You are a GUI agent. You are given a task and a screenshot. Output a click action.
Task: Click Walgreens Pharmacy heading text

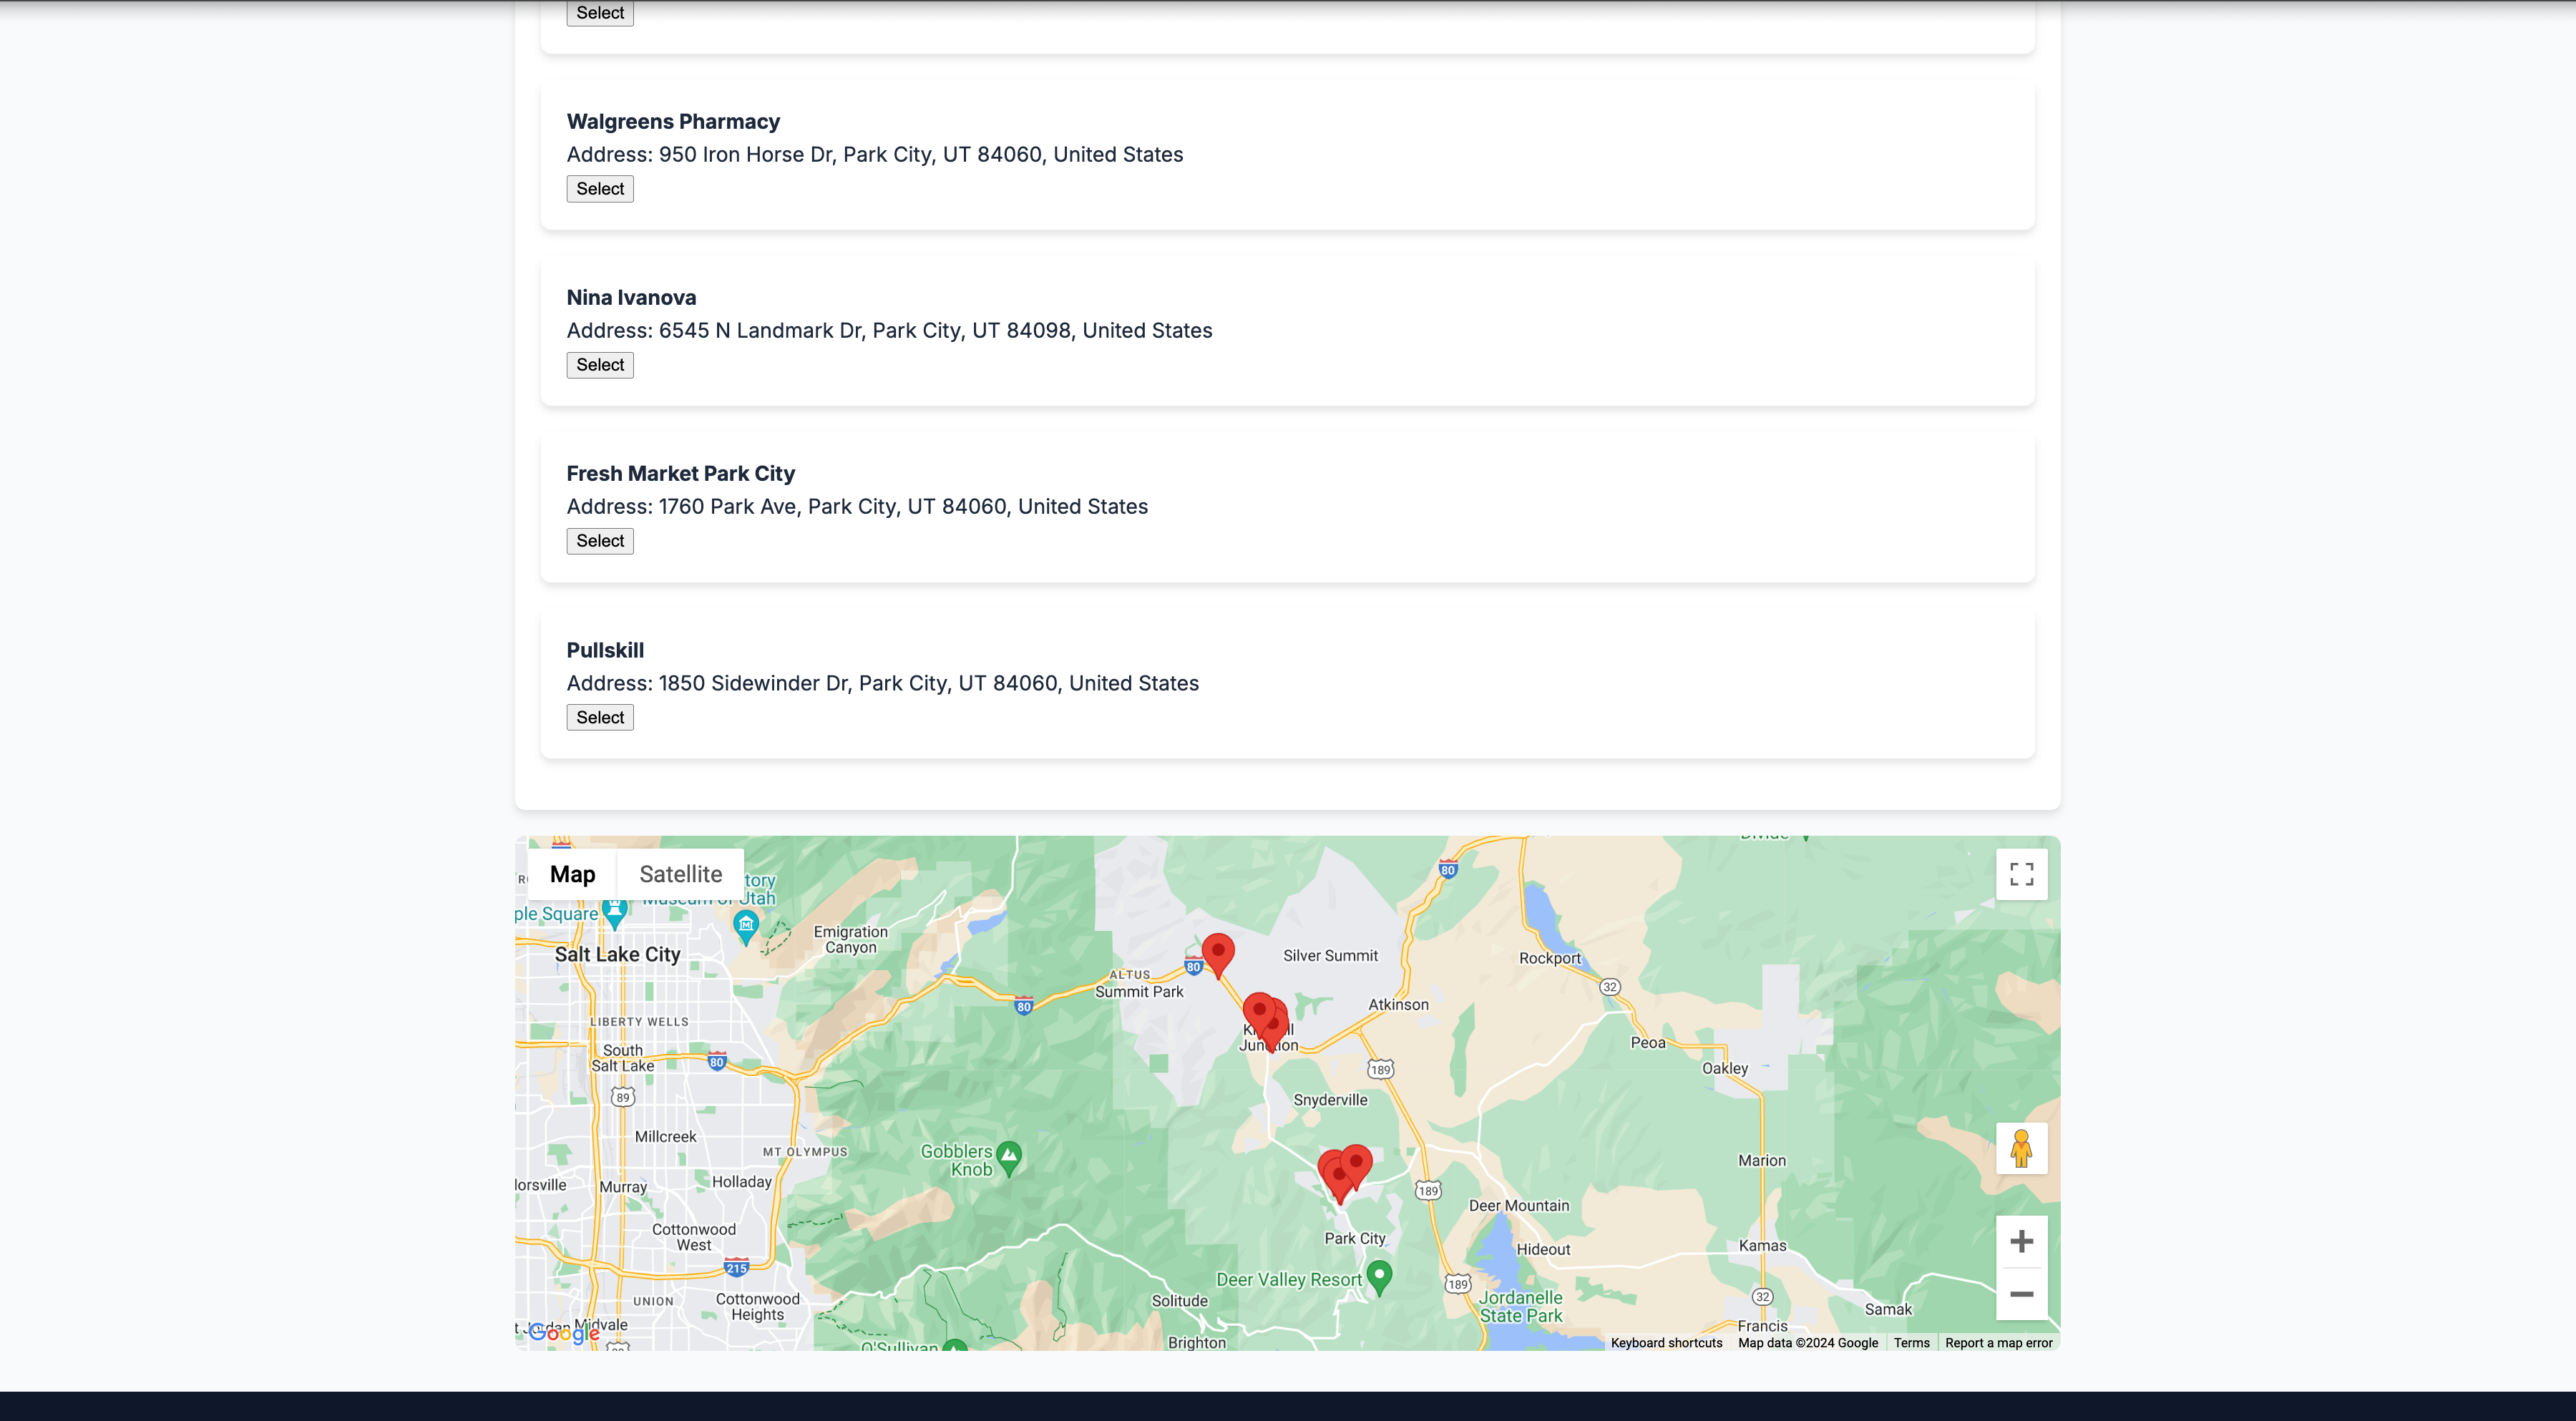(673, 122)
